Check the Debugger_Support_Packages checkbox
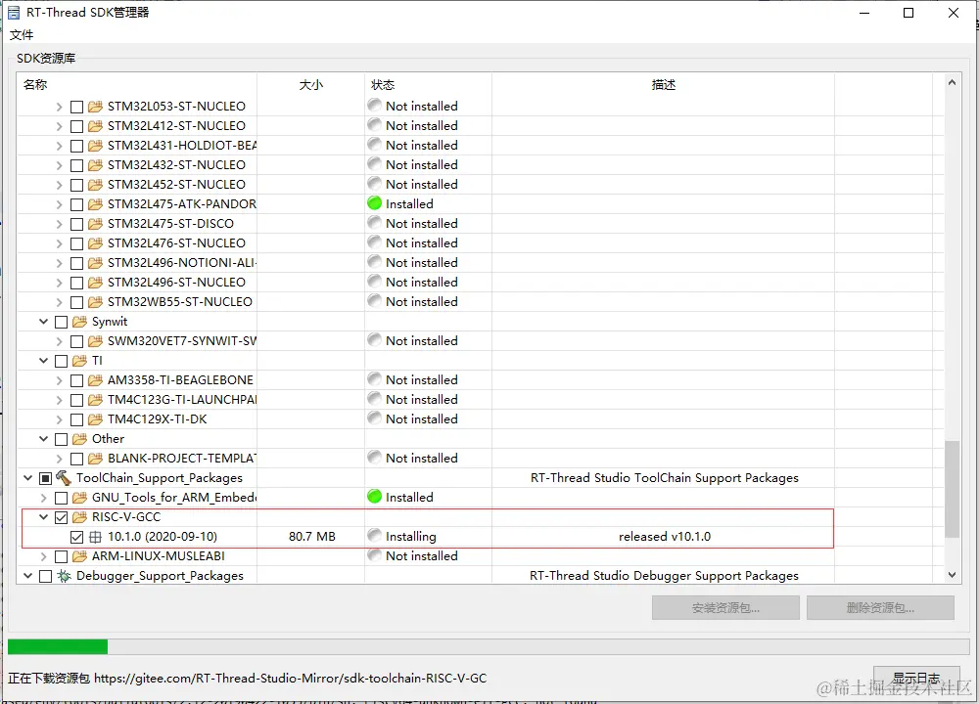The width and height of the screenshot is (979, 704). (46, 576)
